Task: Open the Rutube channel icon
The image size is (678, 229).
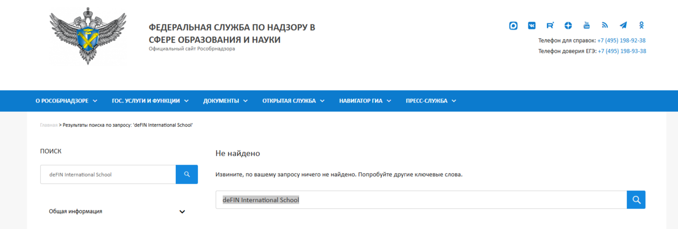Action: (x=550, y=25)
